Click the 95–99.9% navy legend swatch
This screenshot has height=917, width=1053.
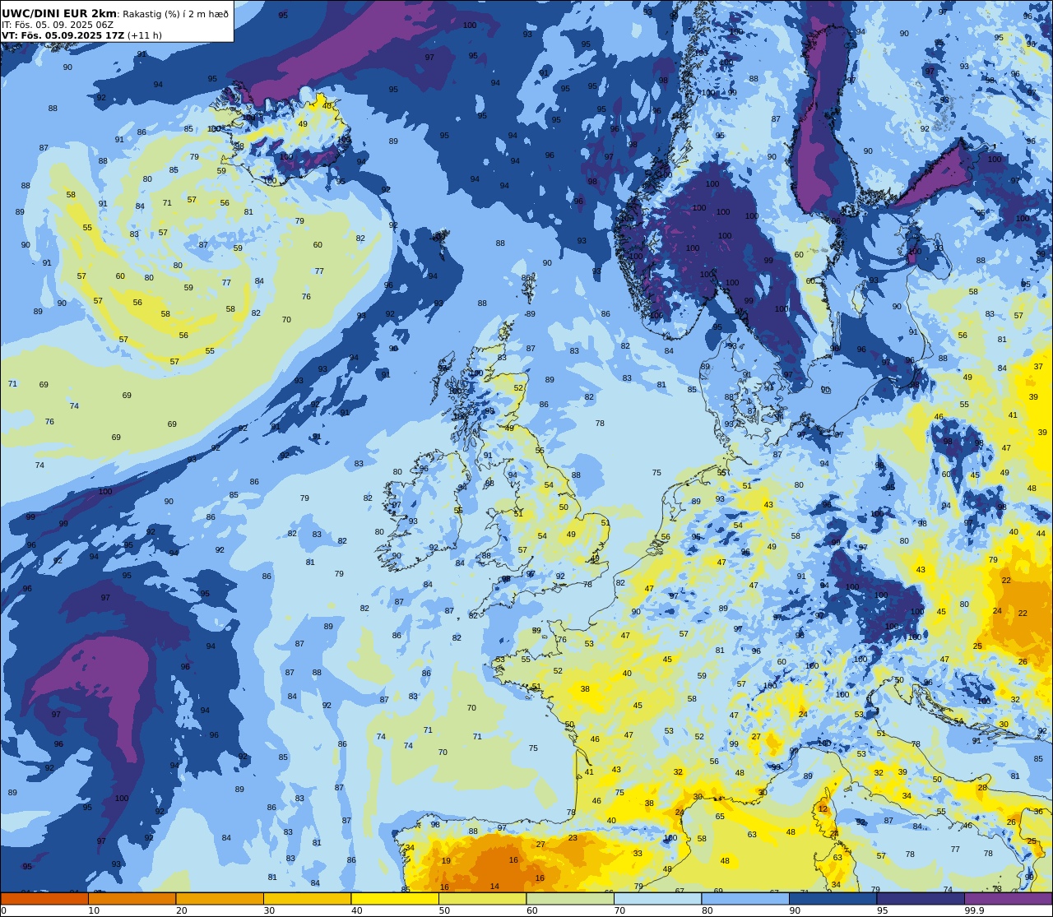(x=921, y=898)
